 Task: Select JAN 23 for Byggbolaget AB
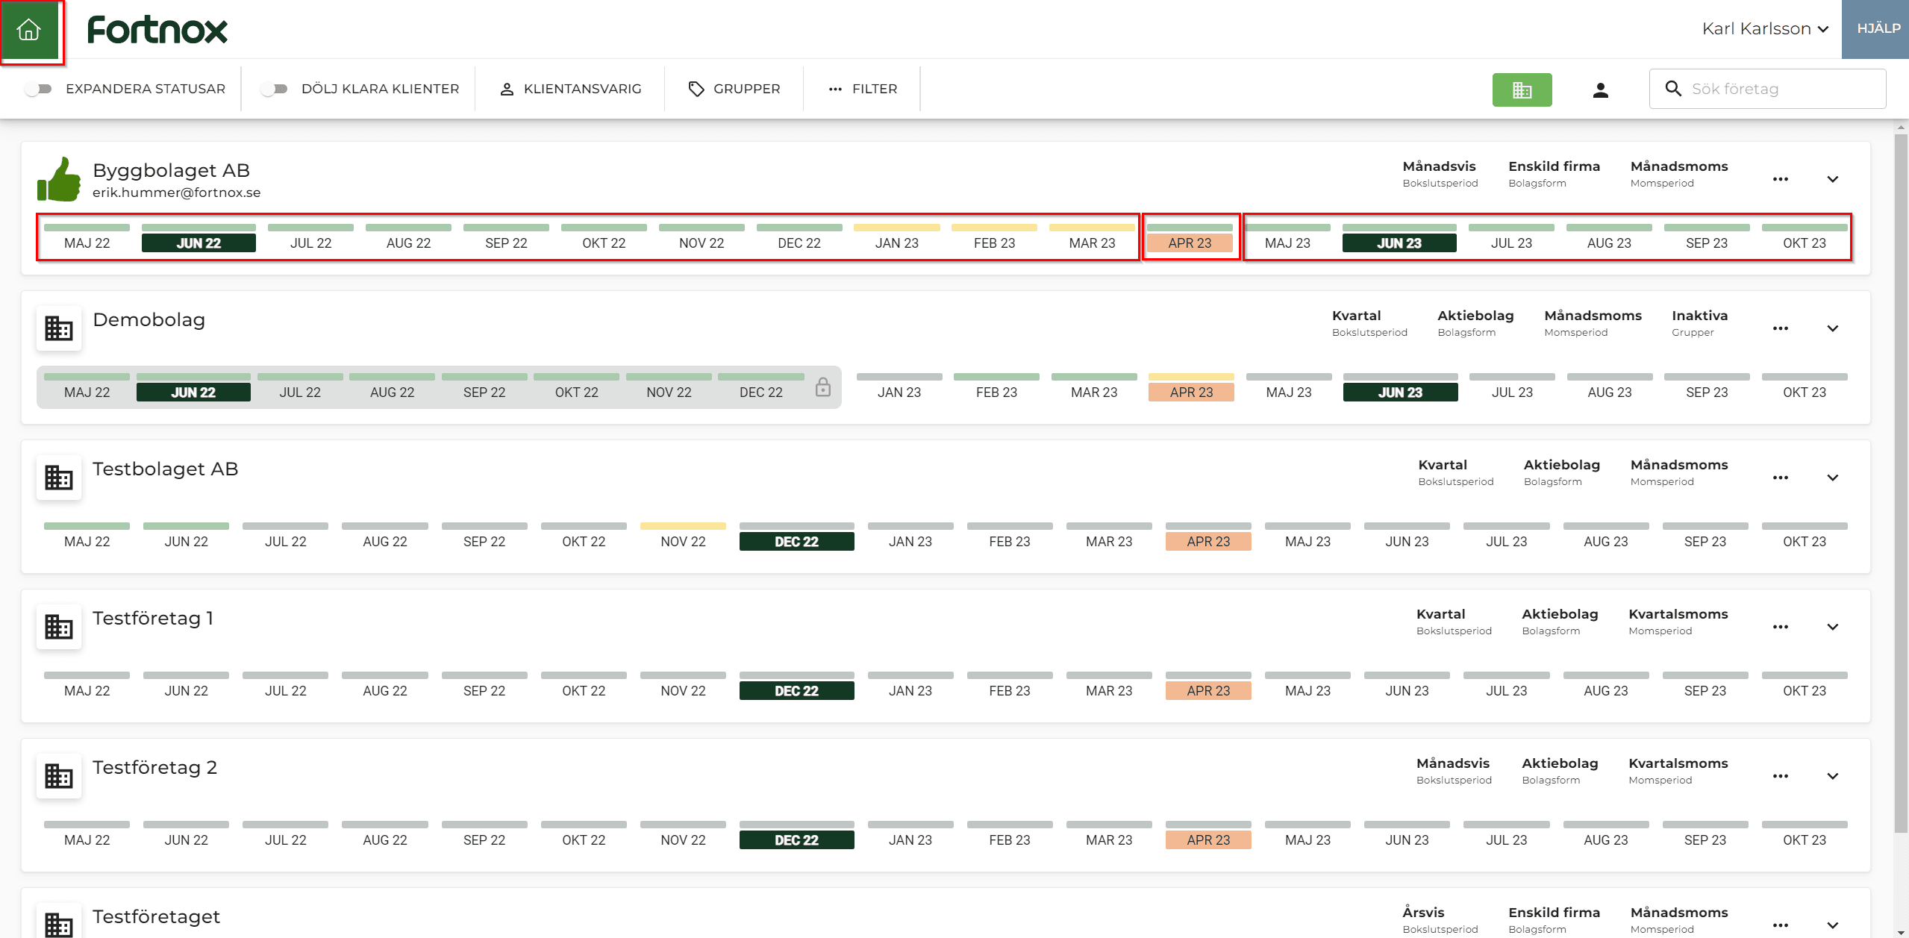tap(896, 238)
